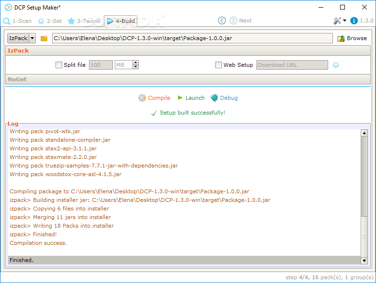Click the 1.3.0 version label

[x=366, y=21]
